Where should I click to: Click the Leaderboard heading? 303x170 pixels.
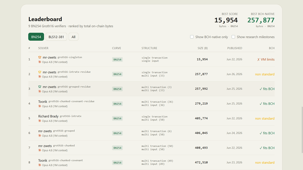(x=45, y=19)
